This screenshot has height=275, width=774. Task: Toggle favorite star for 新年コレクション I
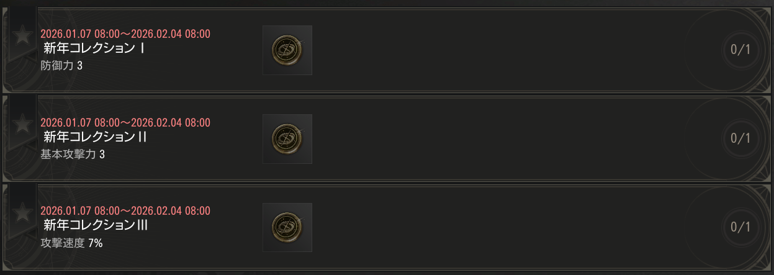point(22,36)
